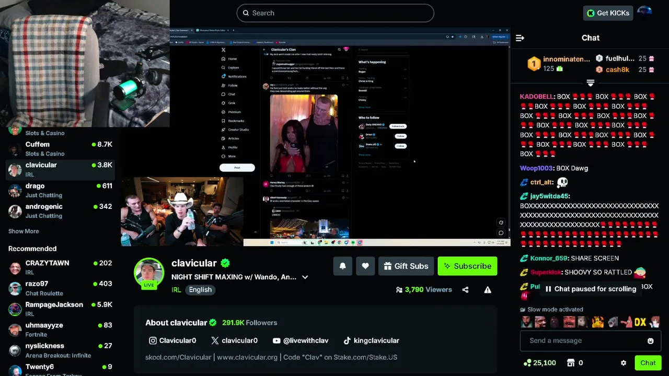Click the Send a message input
Viewport: 669px width, 376px height.
click(x=591, y=340)
